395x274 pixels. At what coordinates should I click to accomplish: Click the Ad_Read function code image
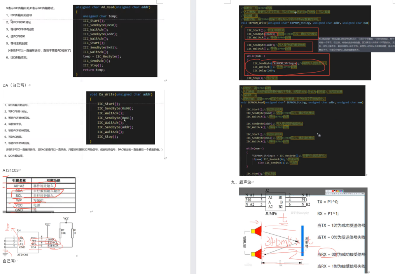pos(115,41)
